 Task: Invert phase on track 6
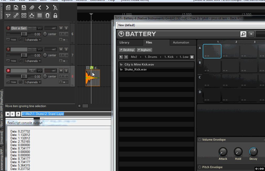pos(21,40)
